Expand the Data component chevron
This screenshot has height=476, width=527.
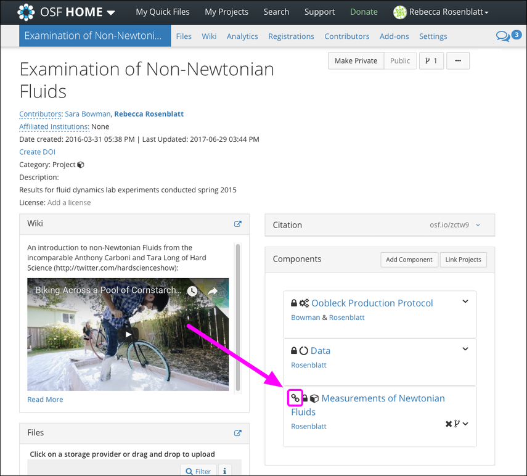pos(465,349)
